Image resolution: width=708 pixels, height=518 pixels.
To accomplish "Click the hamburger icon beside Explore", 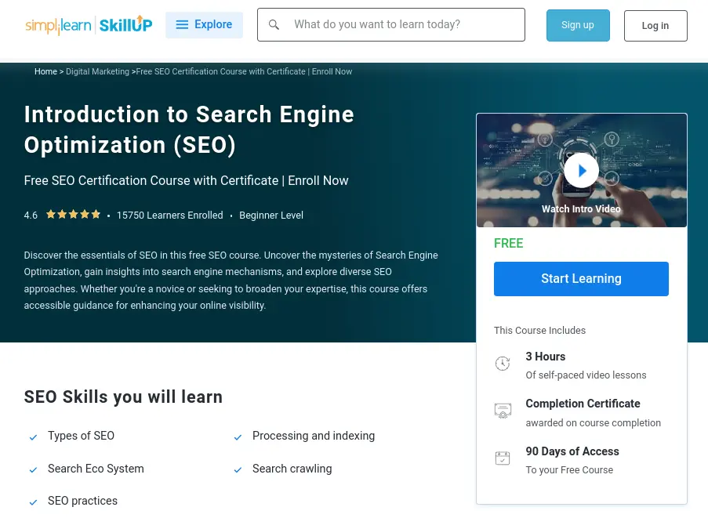I will point(181,24).
